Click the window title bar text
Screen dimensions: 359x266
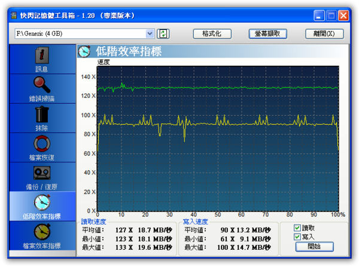coord(77,16)
